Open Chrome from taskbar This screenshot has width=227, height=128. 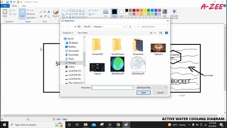pos(118,125)
